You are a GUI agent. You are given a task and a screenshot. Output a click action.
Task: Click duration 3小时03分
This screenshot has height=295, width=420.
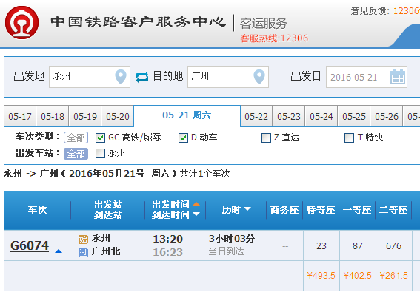(232, 238)
